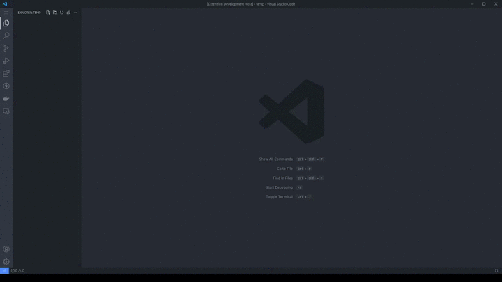Click the Go to File label
The width and height of the screenshot is (502, 282).
pyautogui.click(x=284, y=169)
